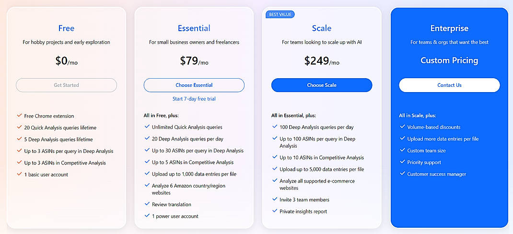Screen dimensions: 513x234
Task: Click checkmark beside 1 power user account
Action: click(x=147, y=216)
